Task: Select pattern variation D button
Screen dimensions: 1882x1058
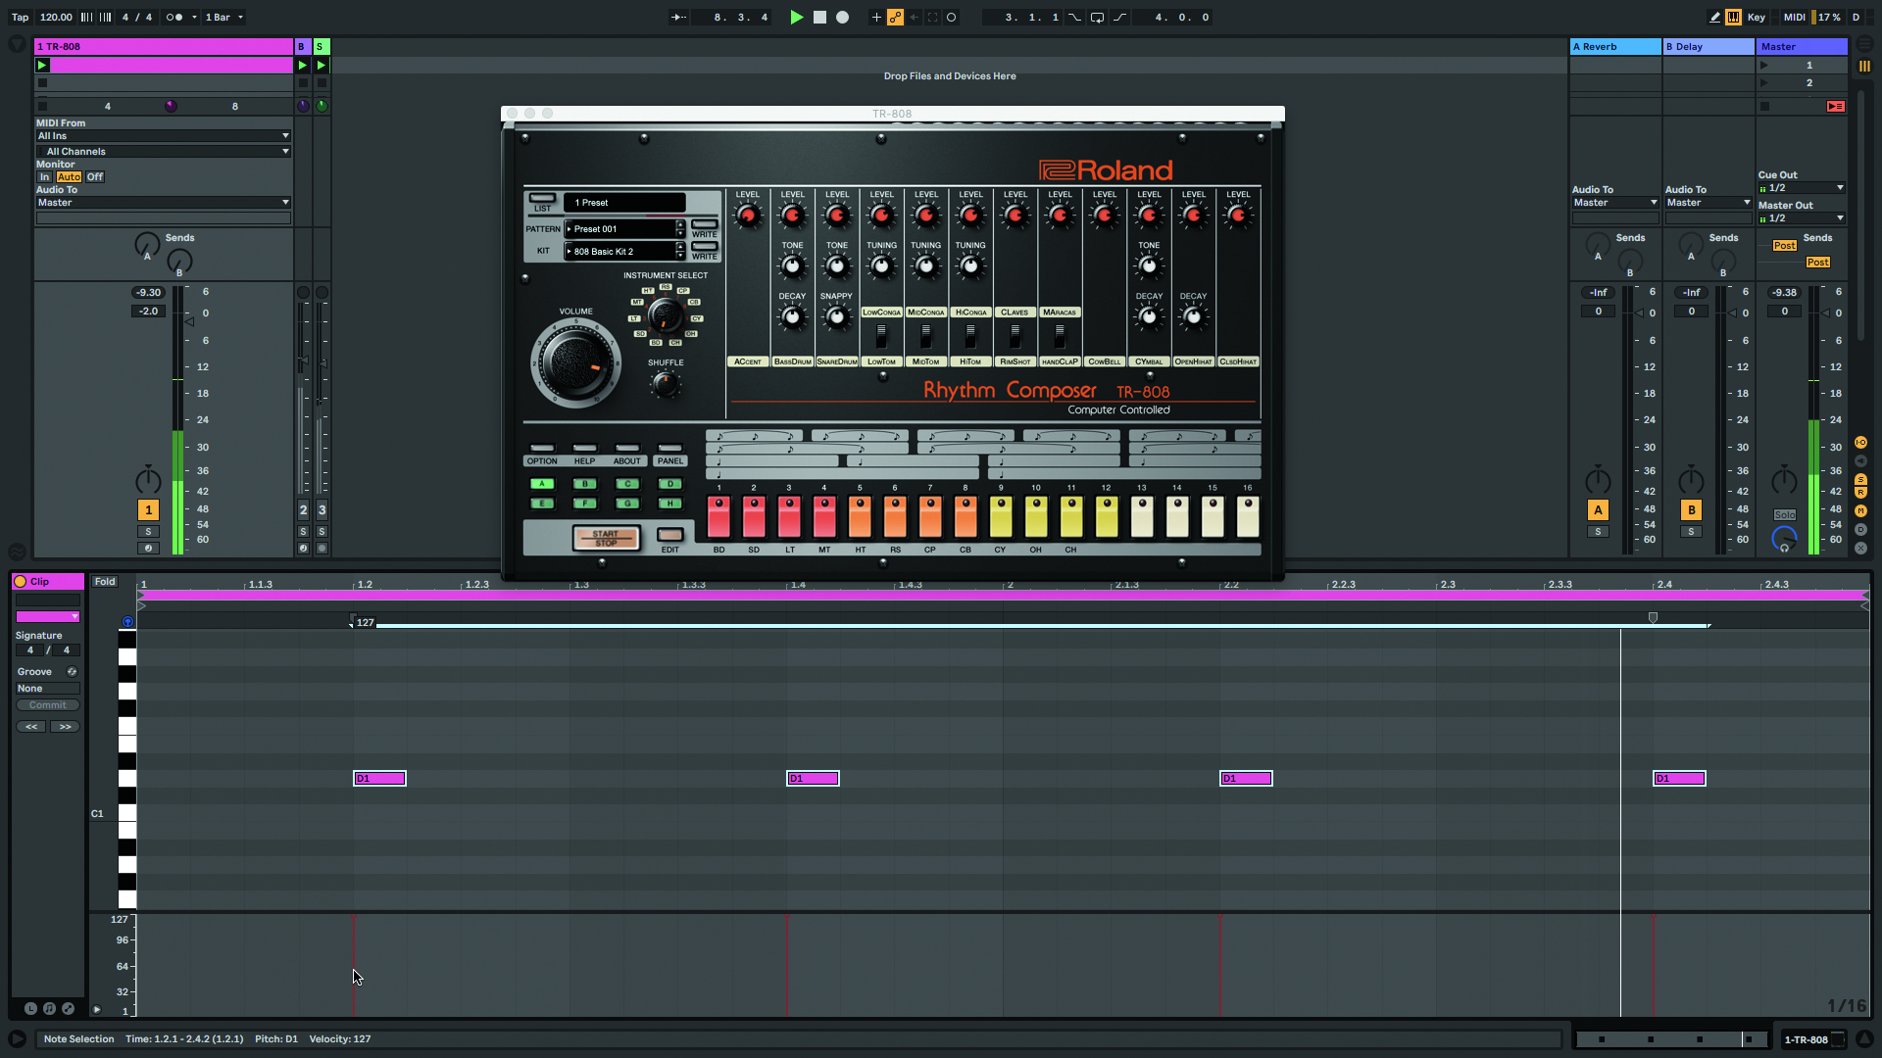Action: coord(670,484)
